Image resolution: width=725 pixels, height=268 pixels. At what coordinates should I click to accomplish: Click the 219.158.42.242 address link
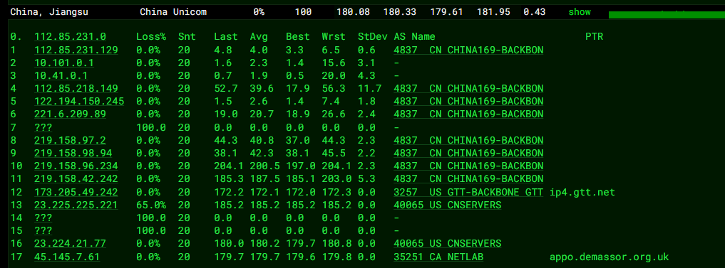76,179
